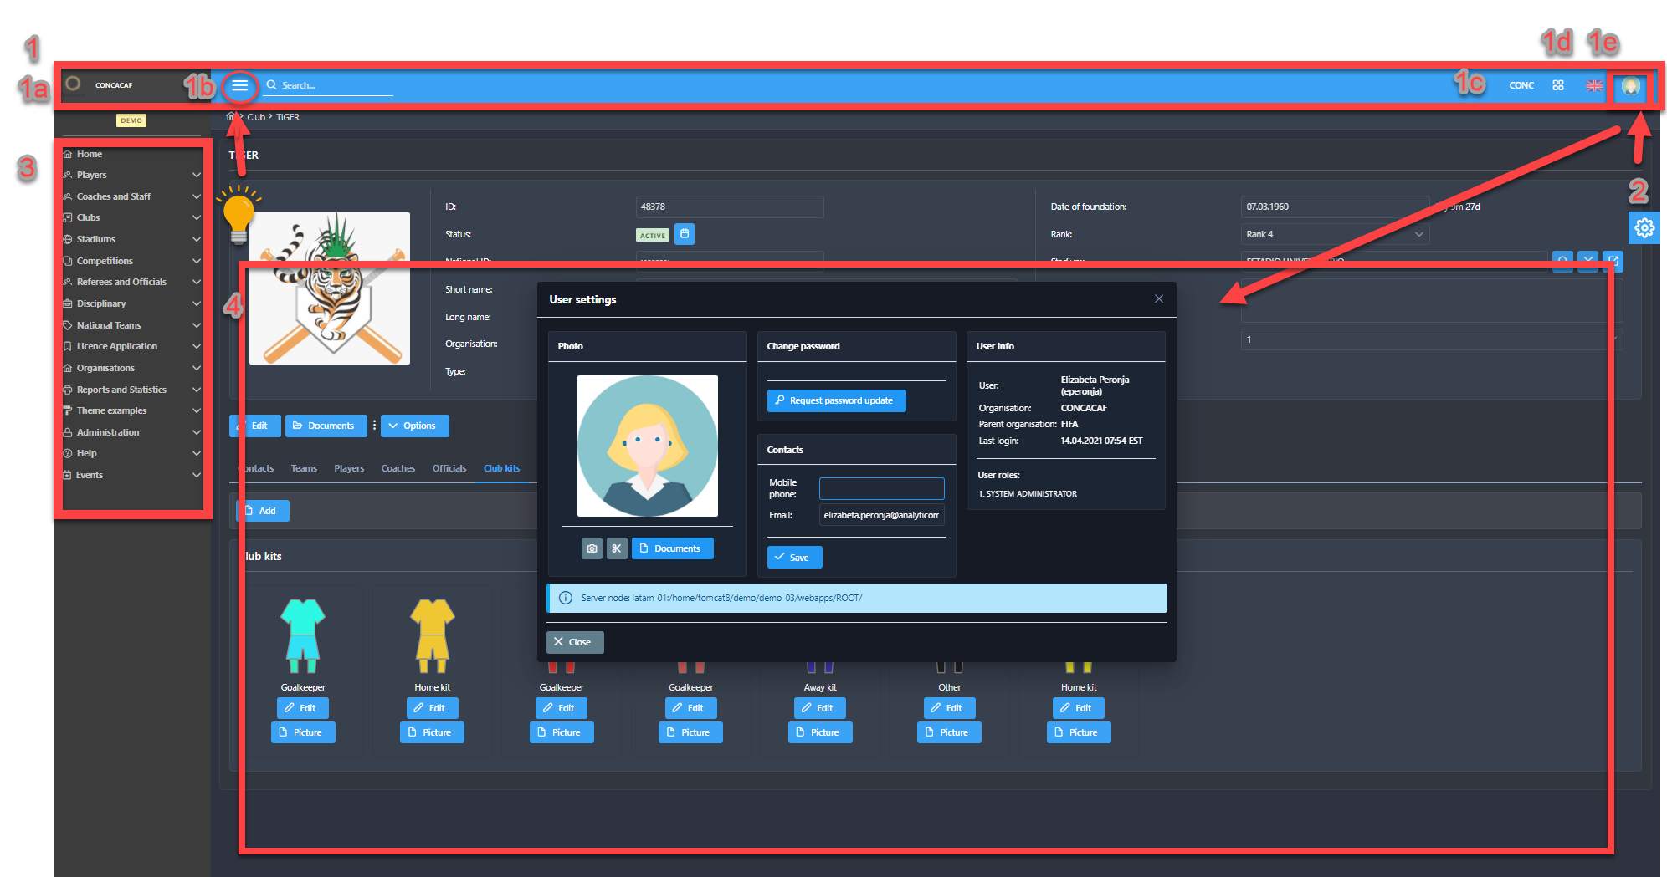1667x877 pixels.
Task: Click the UK flag language icon
Action: point(1593,86)
